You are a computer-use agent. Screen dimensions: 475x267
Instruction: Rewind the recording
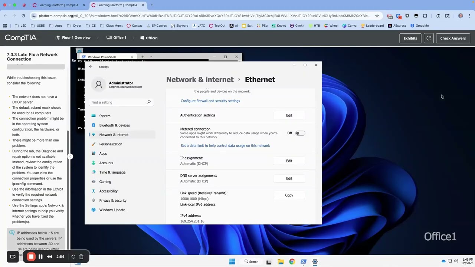coord(49,257)
